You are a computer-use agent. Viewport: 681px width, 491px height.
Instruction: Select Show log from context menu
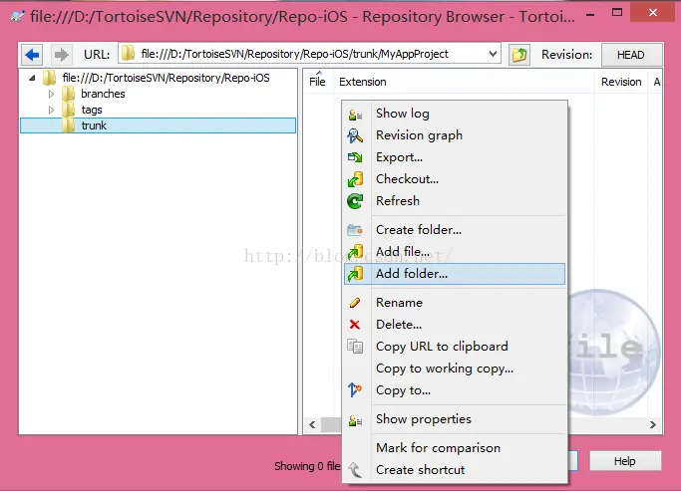pos(455,114)
